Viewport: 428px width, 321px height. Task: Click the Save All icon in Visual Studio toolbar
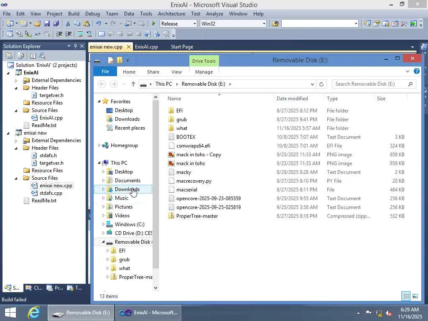[x=56, y=24]
